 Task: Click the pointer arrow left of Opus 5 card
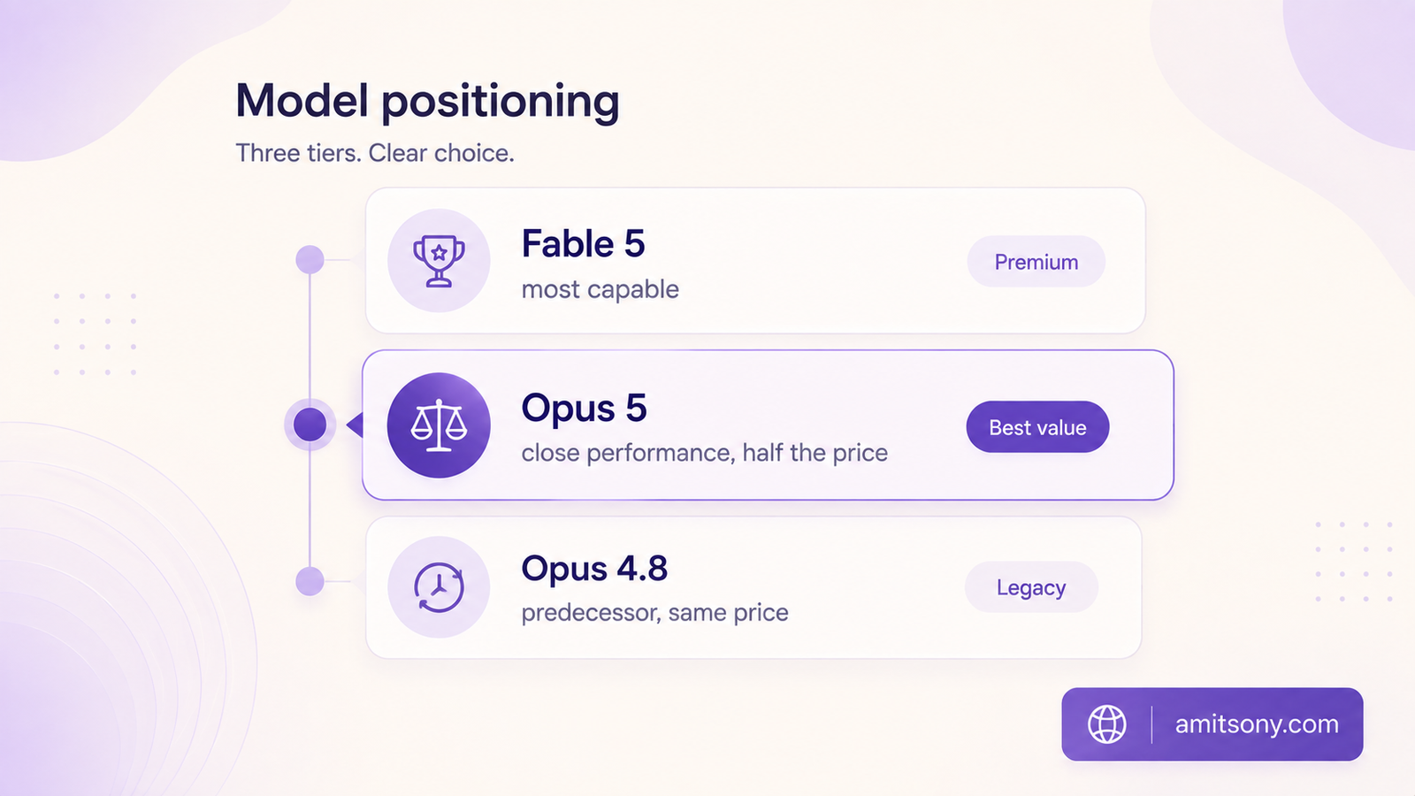(355, 425)
